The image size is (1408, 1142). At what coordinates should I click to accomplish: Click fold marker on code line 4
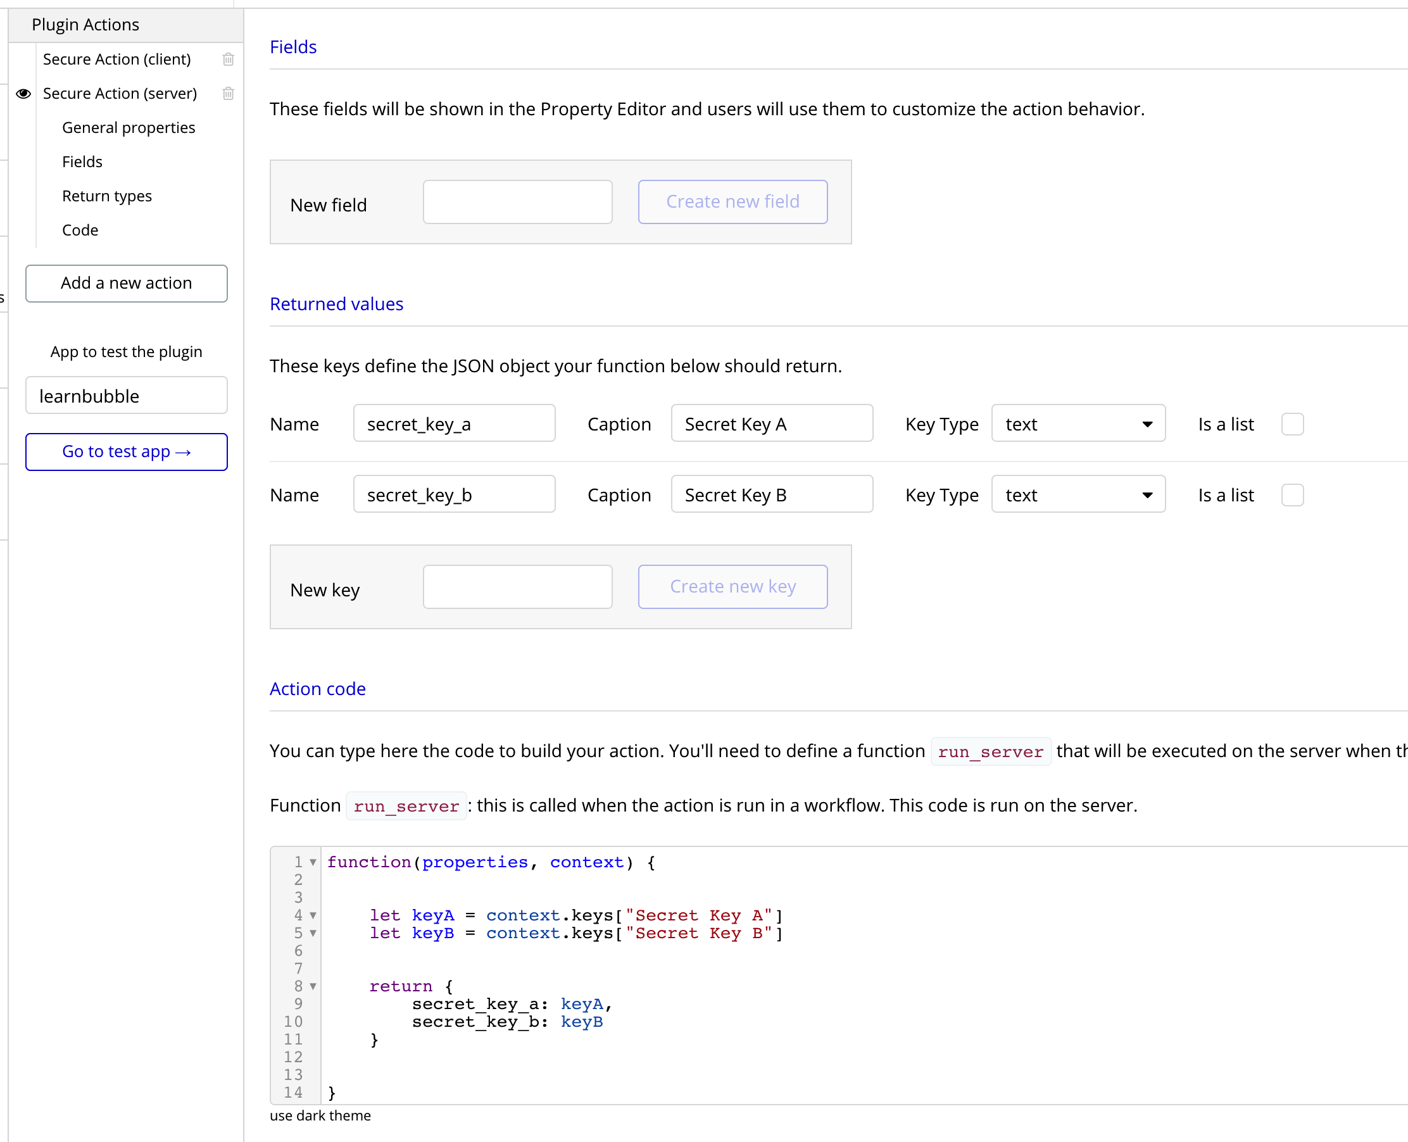[x=313, y=916]
